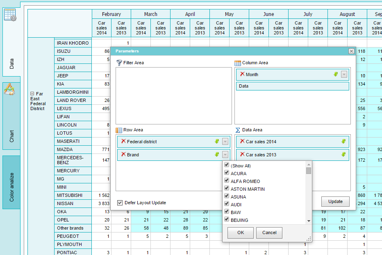The width and height of the screenshot is (382, 255).
Task: Uncheck BAW in brand filter
Action: 227,212
